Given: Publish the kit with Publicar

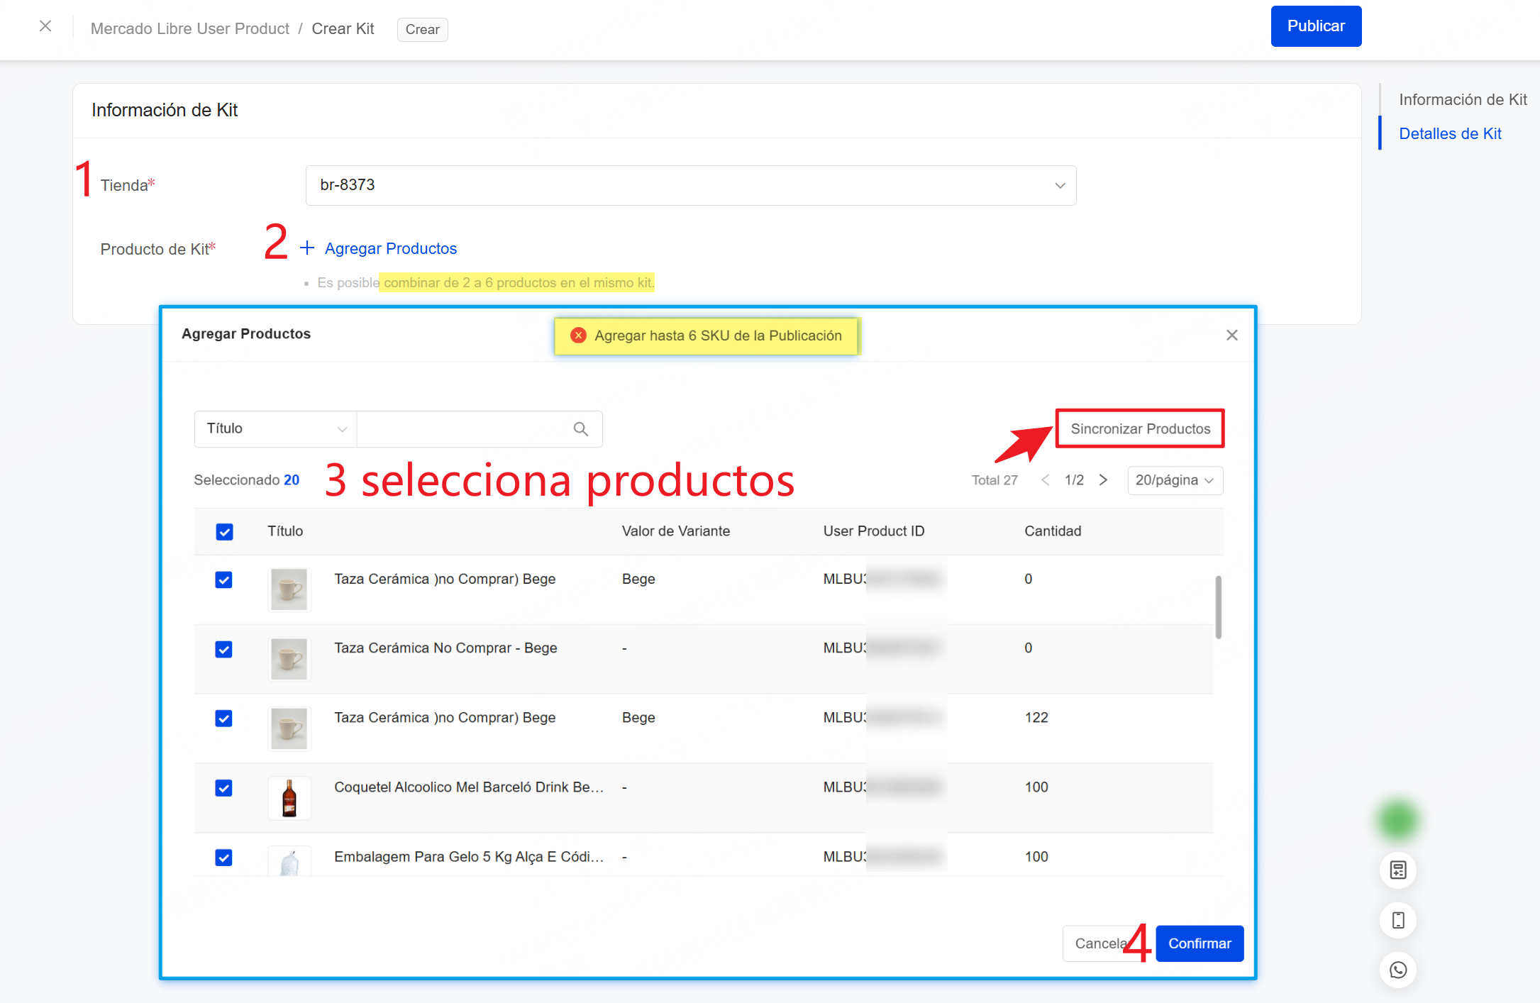Looking at the screenshot, I should pyautogui.click(x=1316, y=26).
